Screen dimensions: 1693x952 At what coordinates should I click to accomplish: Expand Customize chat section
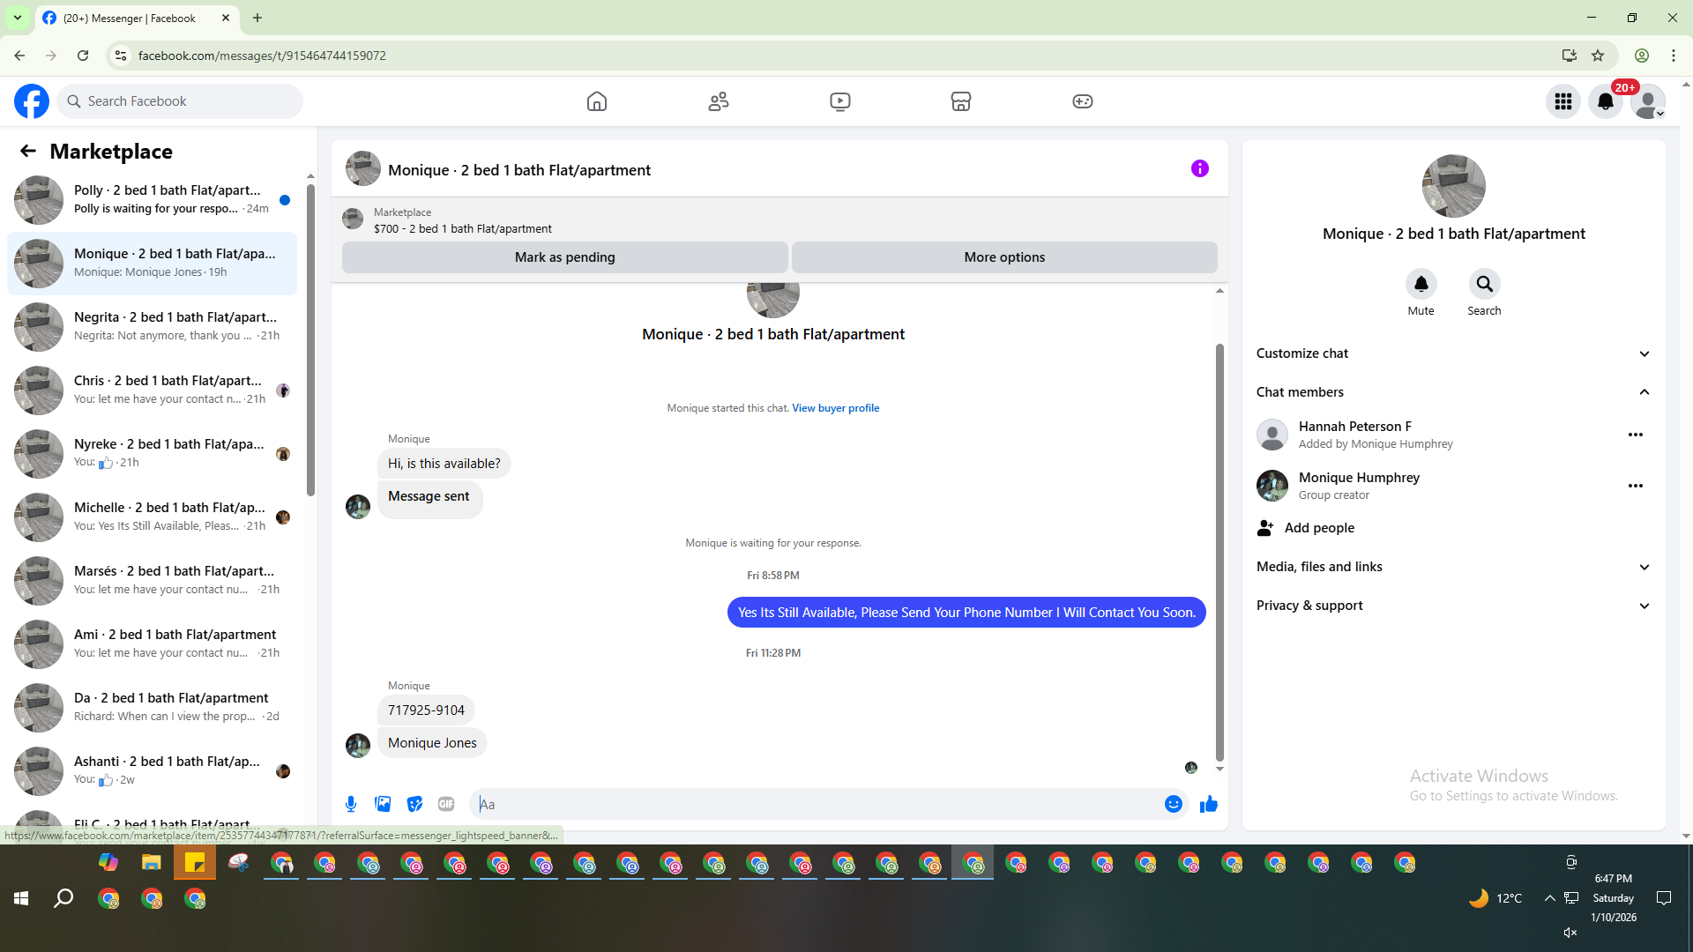1644,353
